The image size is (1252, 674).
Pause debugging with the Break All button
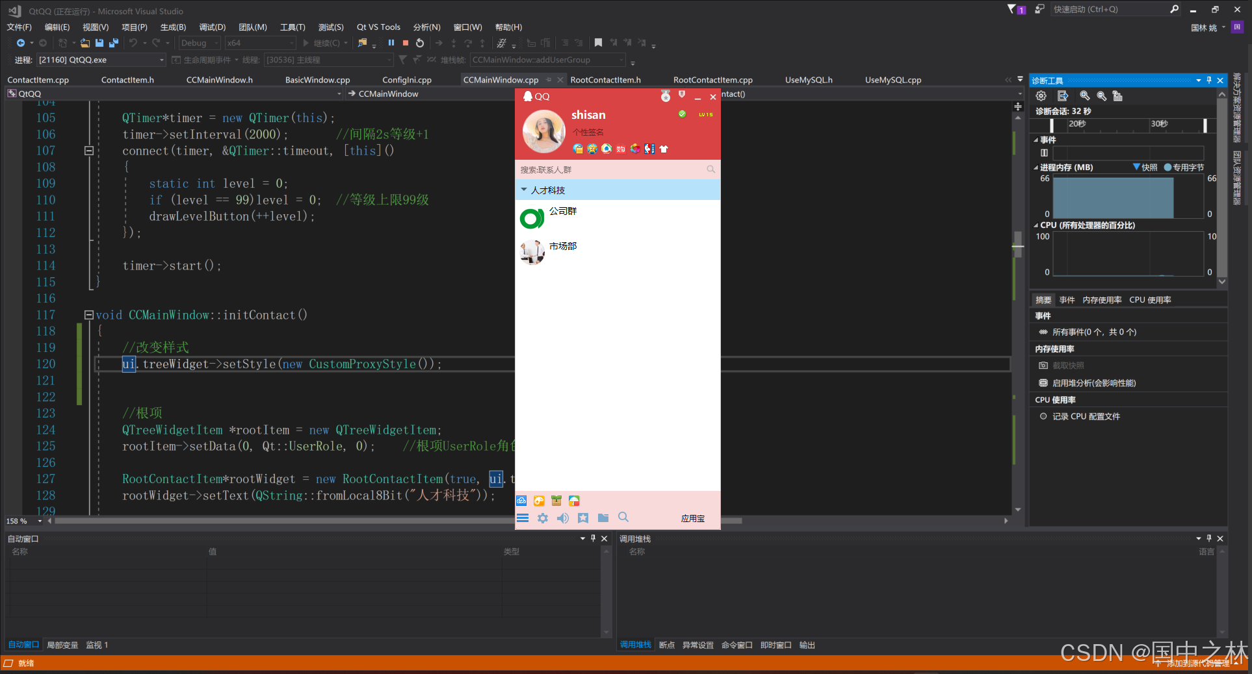(x=391, y=43)
